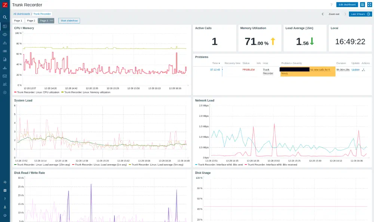Open the sidebar search icon
Viewport: 374px width, 222px height.
point(5,17)
